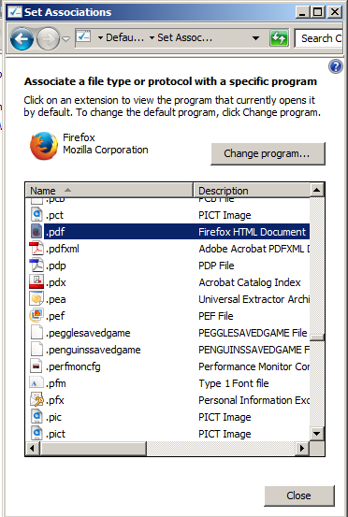This screenshot has width=348, height=517.
Task: Sort list by Name column header
Action: click(109, 190)
